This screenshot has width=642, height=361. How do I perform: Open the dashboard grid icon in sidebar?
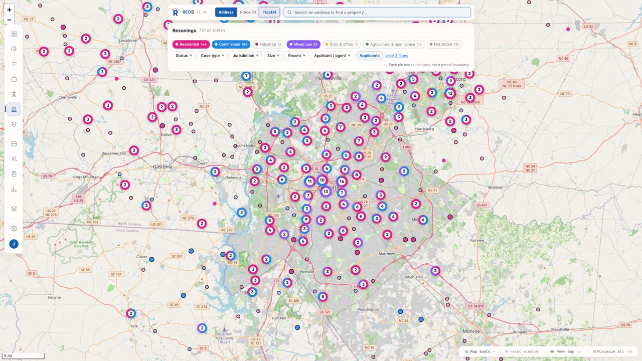point(14,34)
